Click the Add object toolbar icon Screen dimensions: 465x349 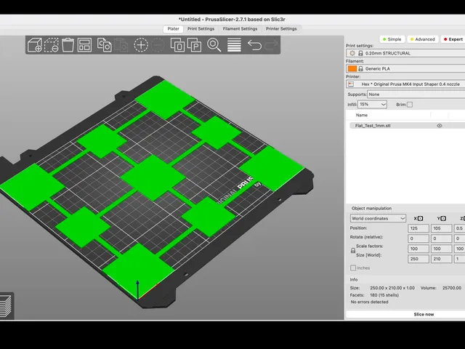coord(35,45)
